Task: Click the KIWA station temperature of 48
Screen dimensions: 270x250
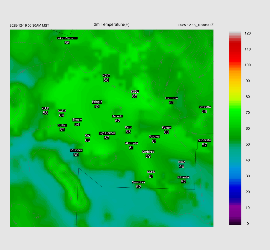Action: [x=182, y=166]
